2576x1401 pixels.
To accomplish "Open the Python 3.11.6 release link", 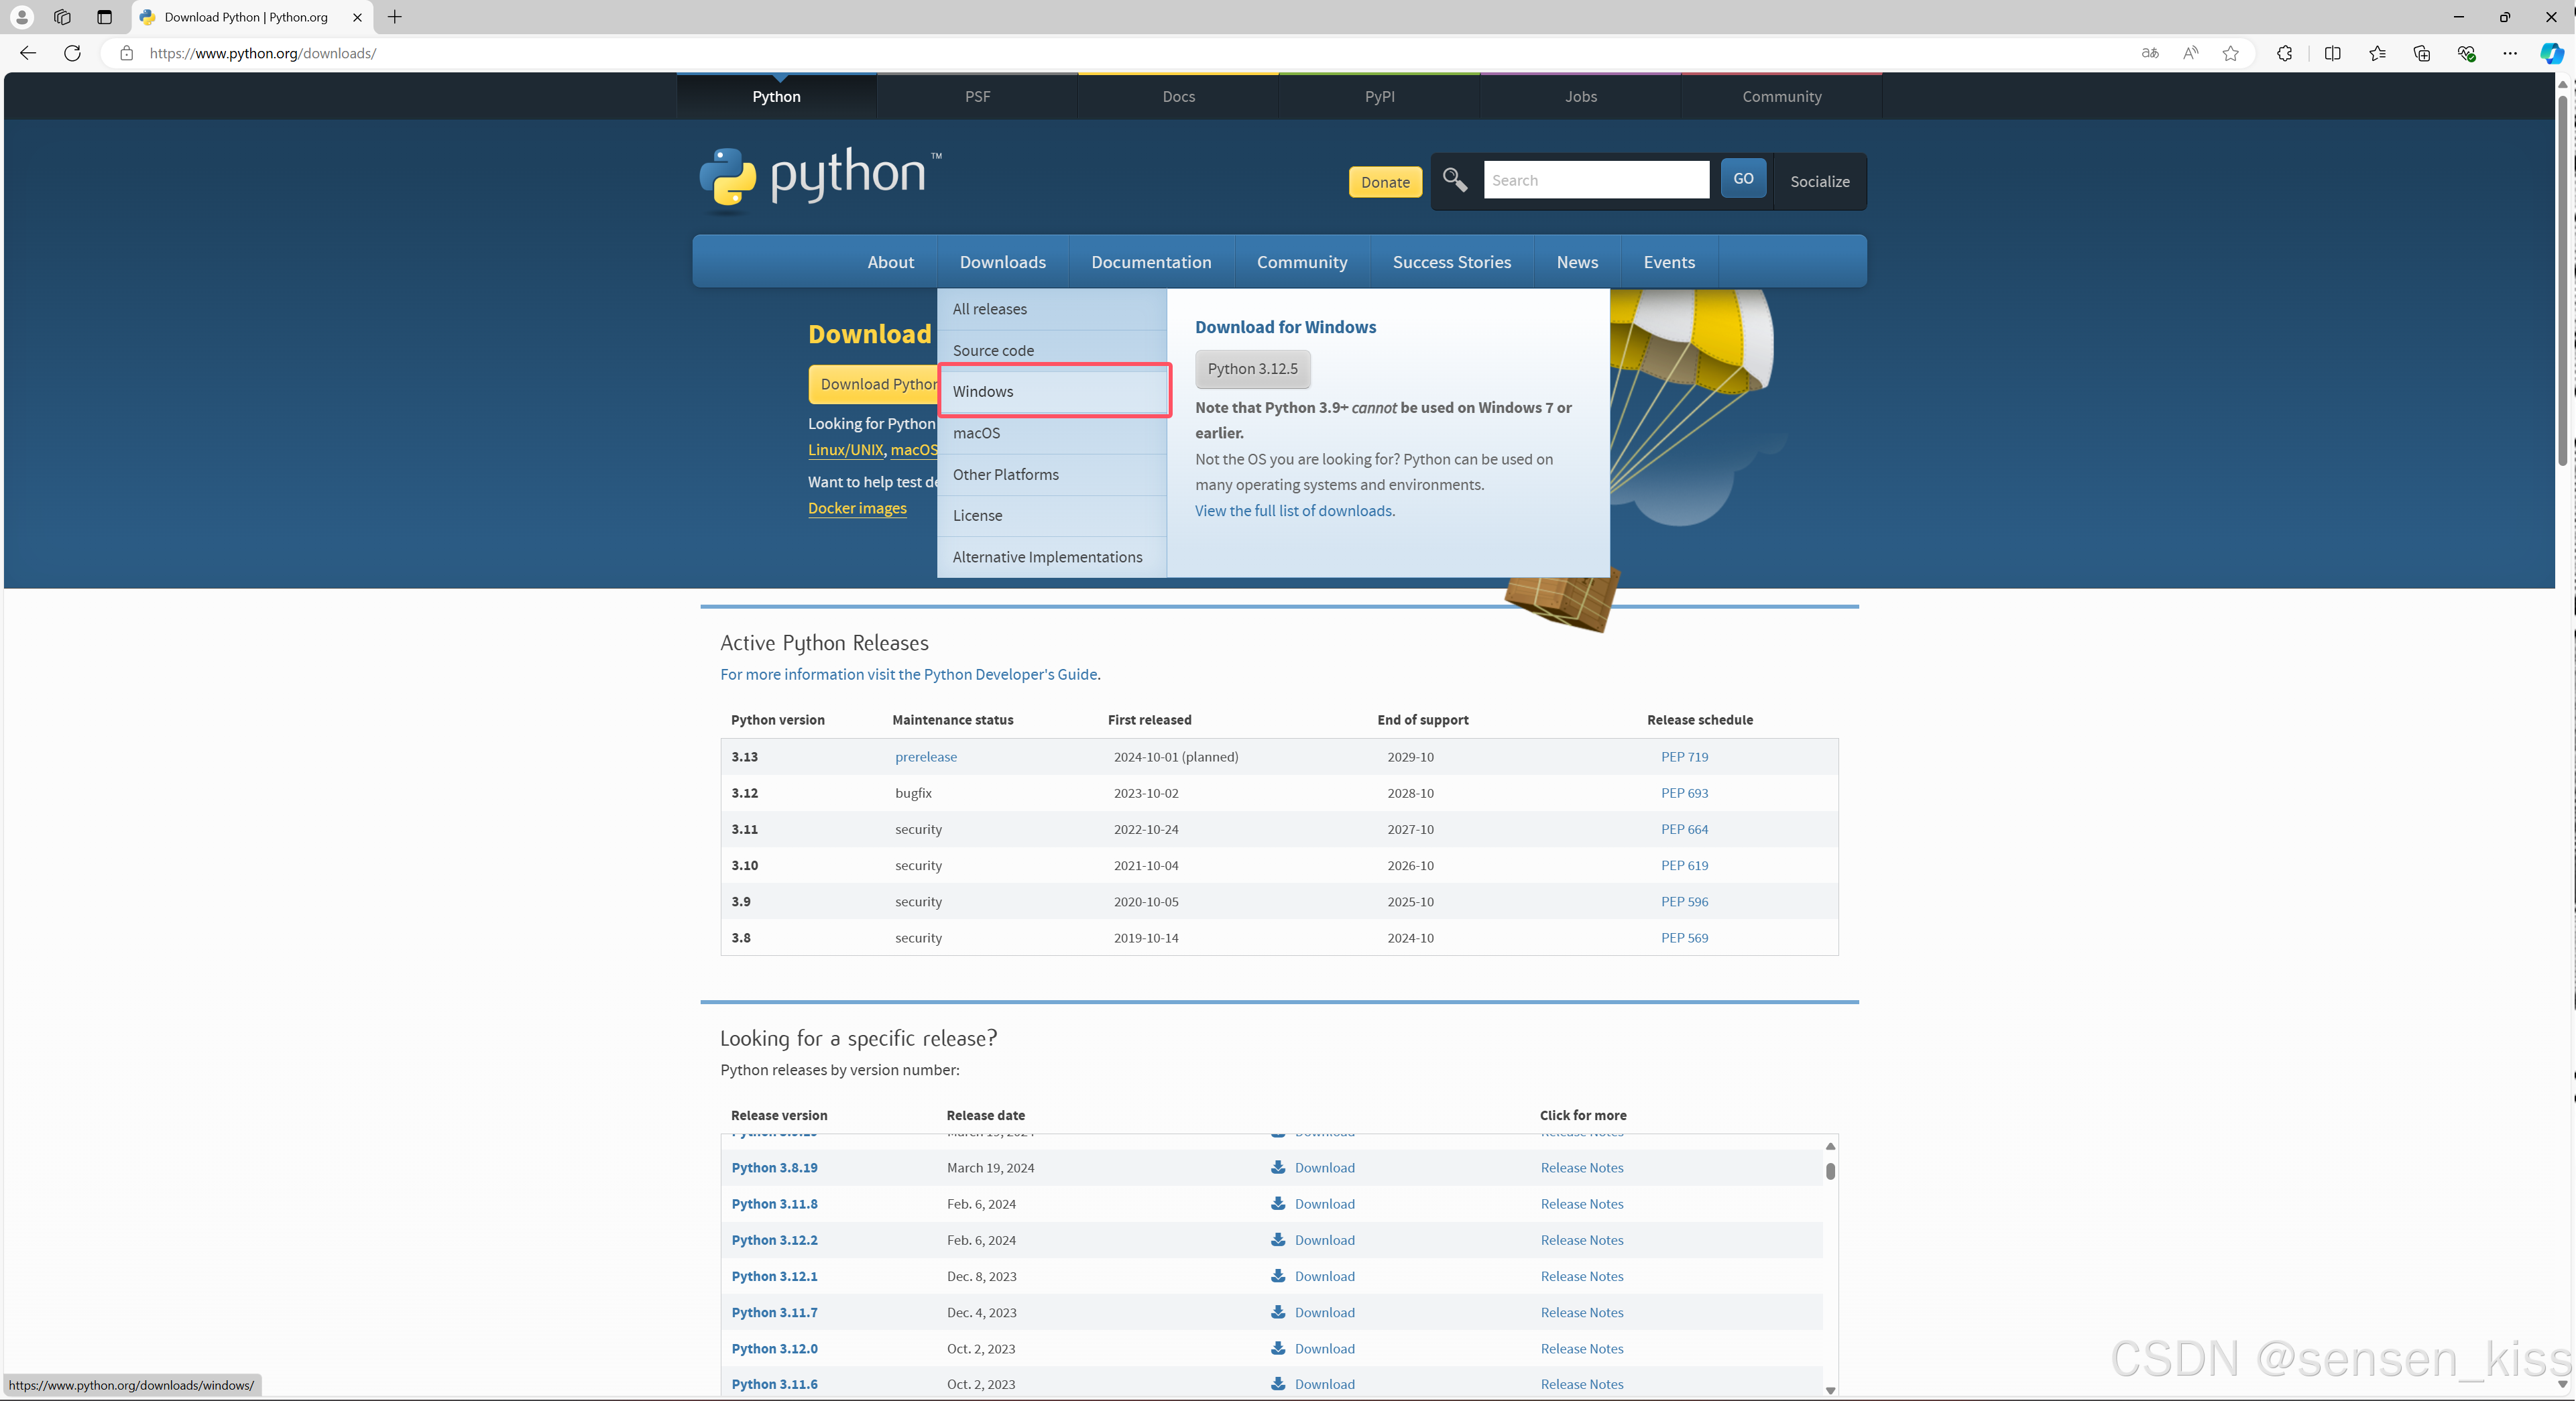I will click(774, 1384).
